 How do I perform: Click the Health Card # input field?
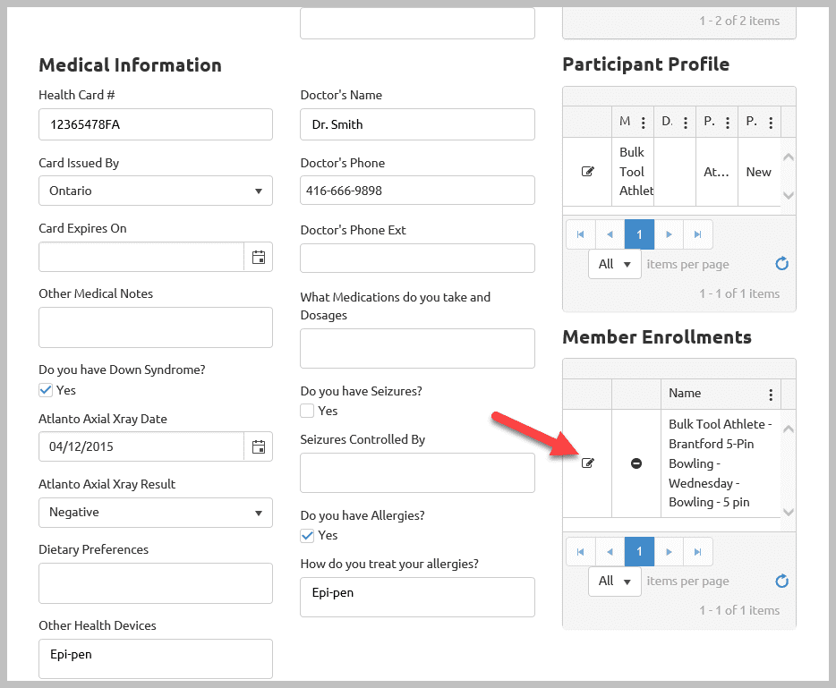[x=156, y=124]
